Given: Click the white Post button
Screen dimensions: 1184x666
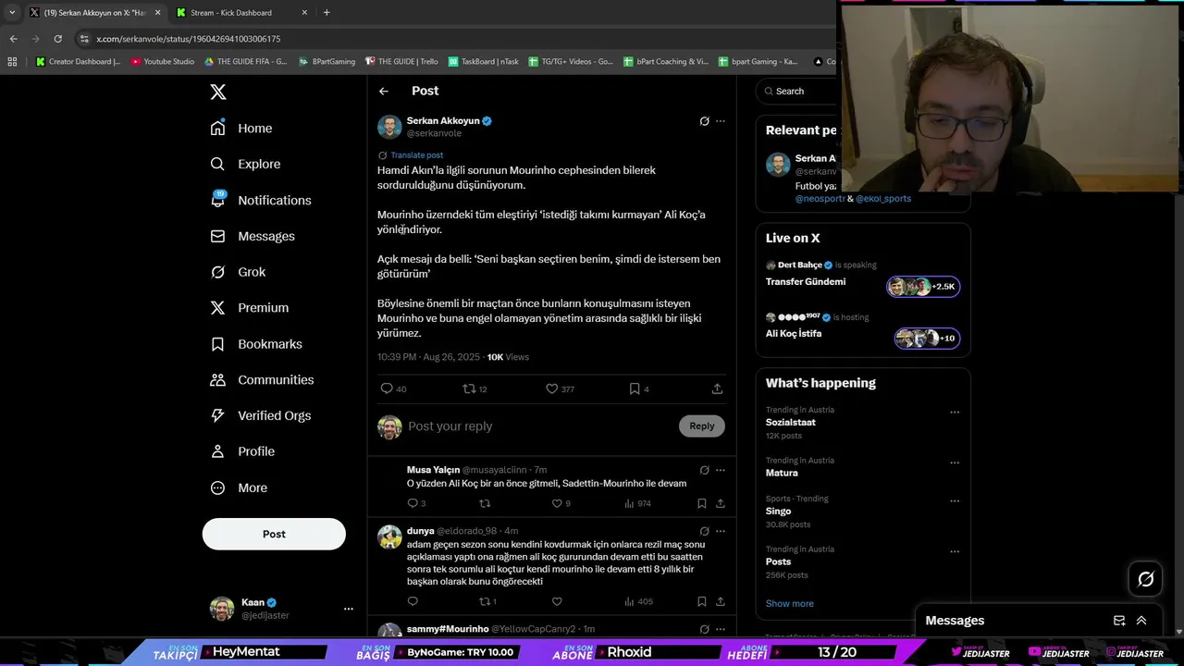Looking at the screenshot, I should 274,534.
